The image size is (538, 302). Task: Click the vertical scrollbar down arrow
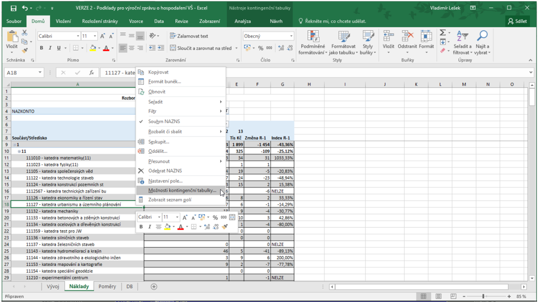(x=532, y=278)
